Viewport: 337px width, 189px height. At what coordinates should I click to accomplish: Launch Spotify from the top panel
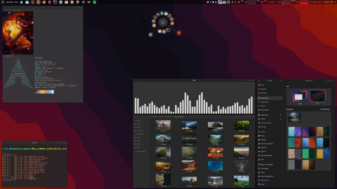pos(94,2)
